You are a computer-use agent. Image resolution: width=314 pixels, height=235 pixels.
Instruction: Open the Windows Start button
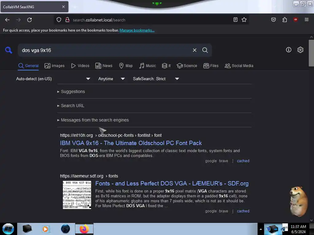(8, 229)
